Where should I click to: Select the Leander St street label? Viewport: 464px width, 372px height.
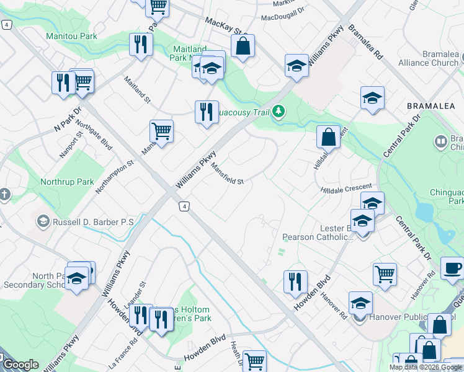(x=135, y=295)
